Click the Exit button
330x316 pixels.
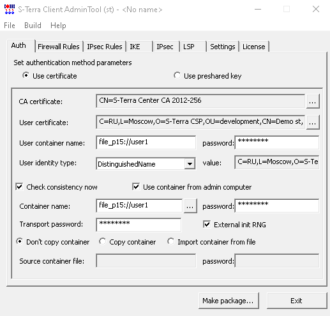296,301
